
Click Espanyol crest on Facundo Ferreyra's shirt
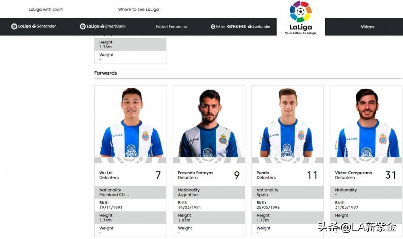223,139
